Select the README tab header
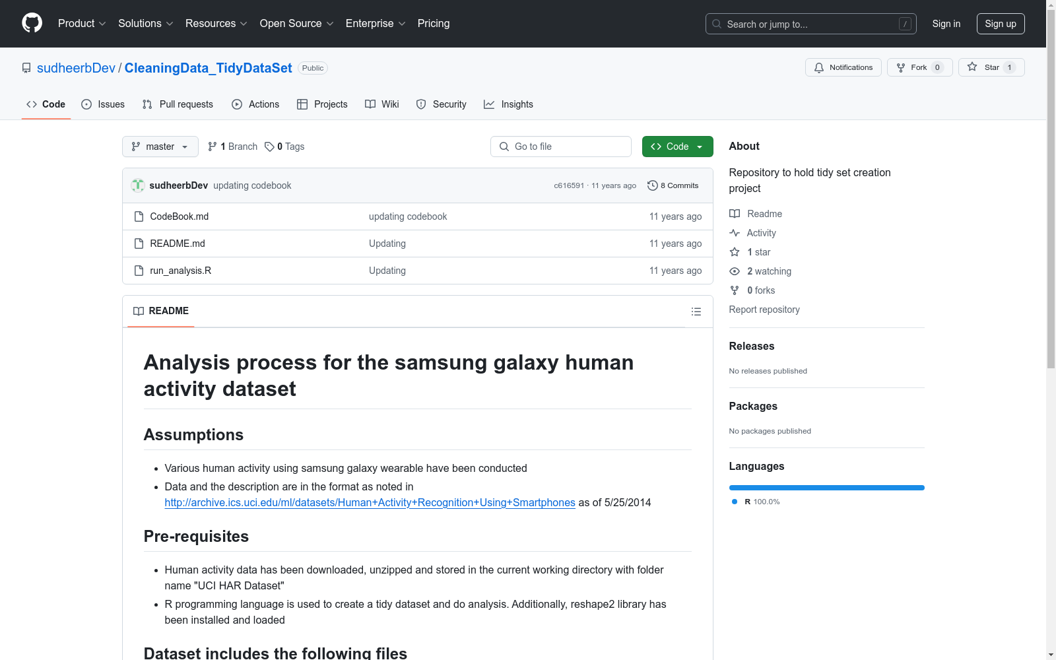This screenshot has width=1056, height=660. pos(161,311)
